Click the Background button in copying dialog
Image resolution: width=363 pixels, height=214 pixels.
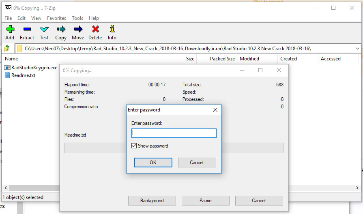point(152,201)
